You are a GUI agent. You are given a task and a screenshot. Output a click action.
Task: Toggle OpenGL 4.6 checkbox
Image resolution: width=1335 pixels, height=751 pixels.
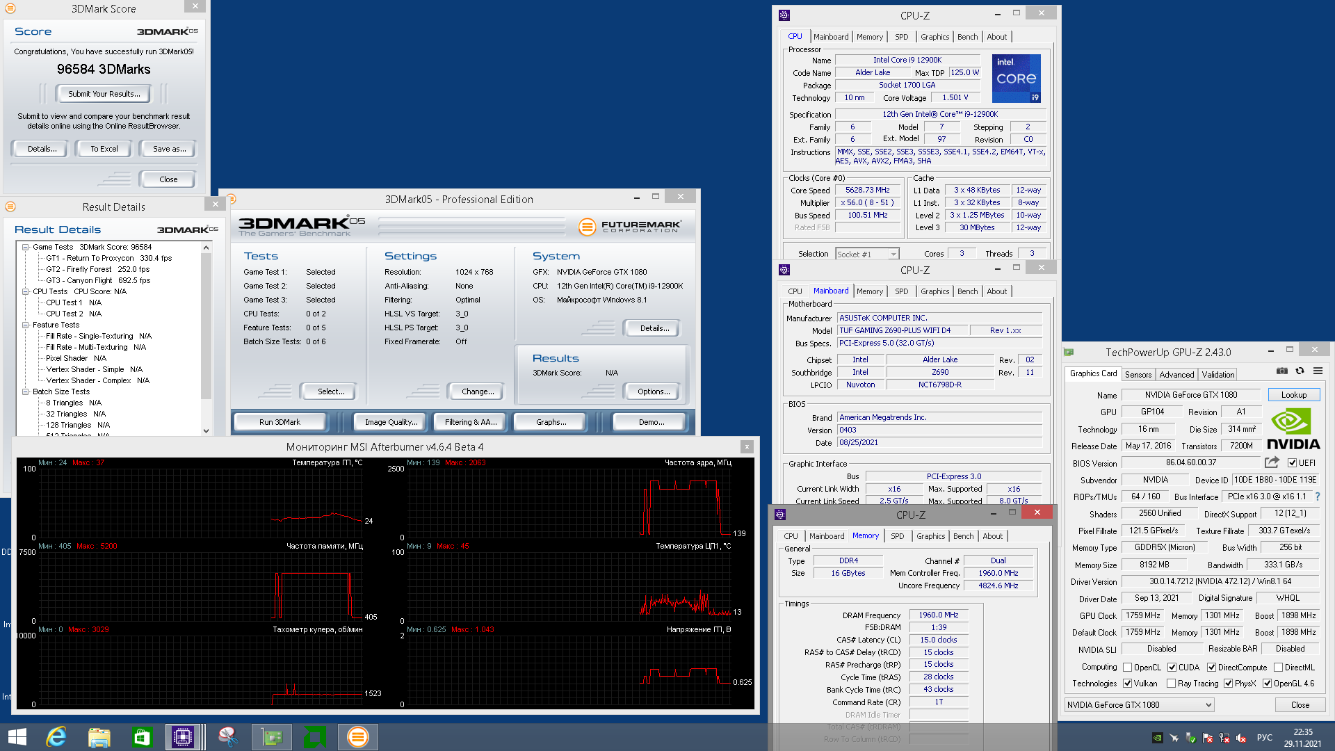(1267, 684)
